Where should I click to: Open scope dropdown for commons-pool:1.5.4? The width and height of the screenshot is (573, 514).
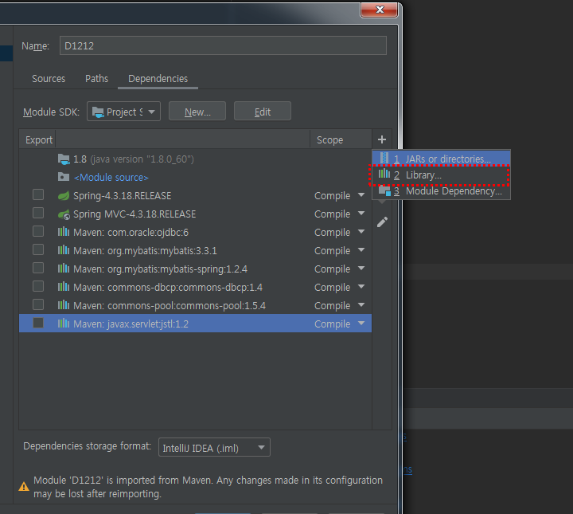[361, 305]
